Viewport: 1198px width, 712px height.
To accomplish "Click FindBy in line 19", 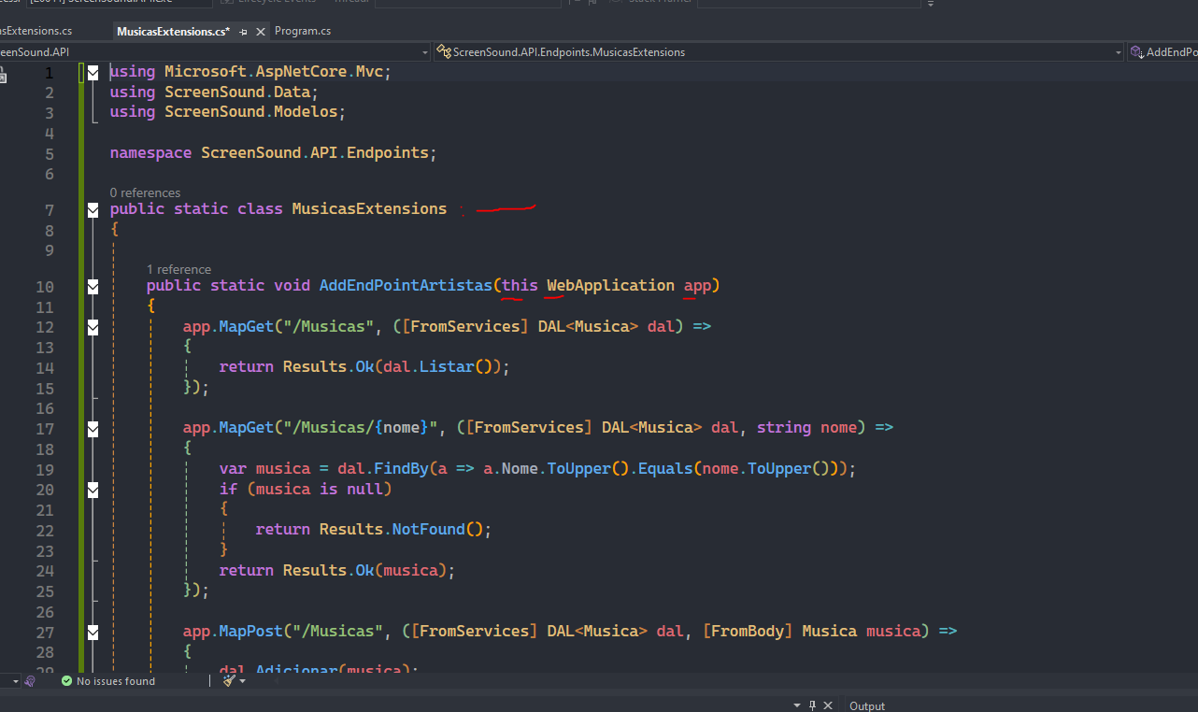I will coord(401,468).
